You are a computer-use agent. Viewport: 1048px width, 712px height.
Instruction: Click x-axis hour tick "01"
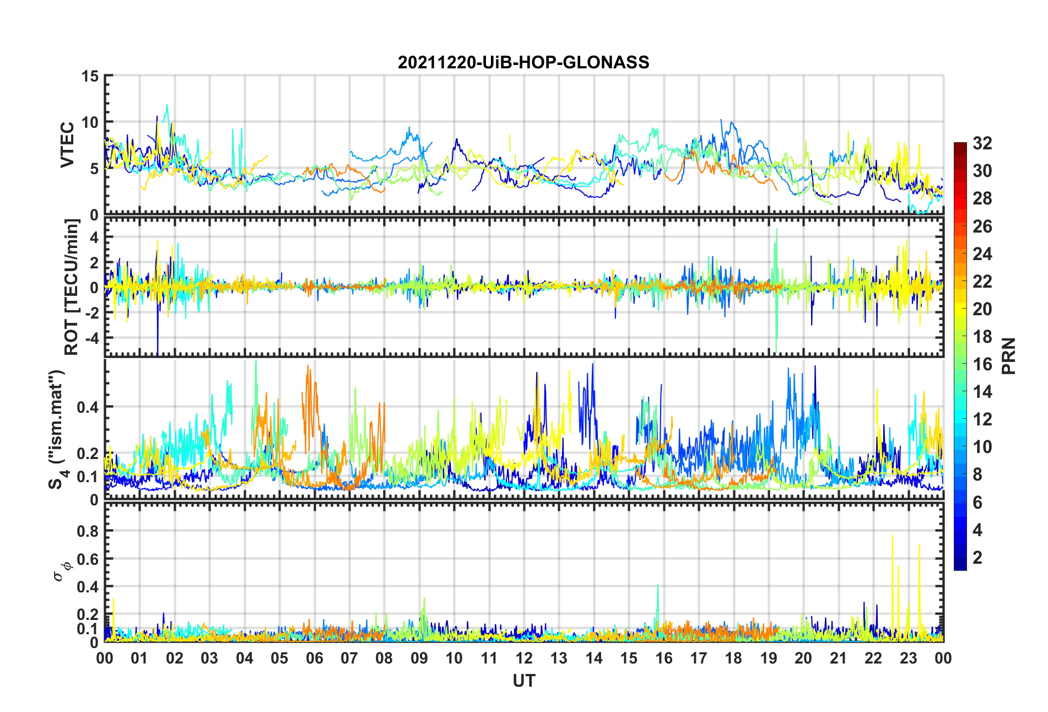click(x=139, y=658)
